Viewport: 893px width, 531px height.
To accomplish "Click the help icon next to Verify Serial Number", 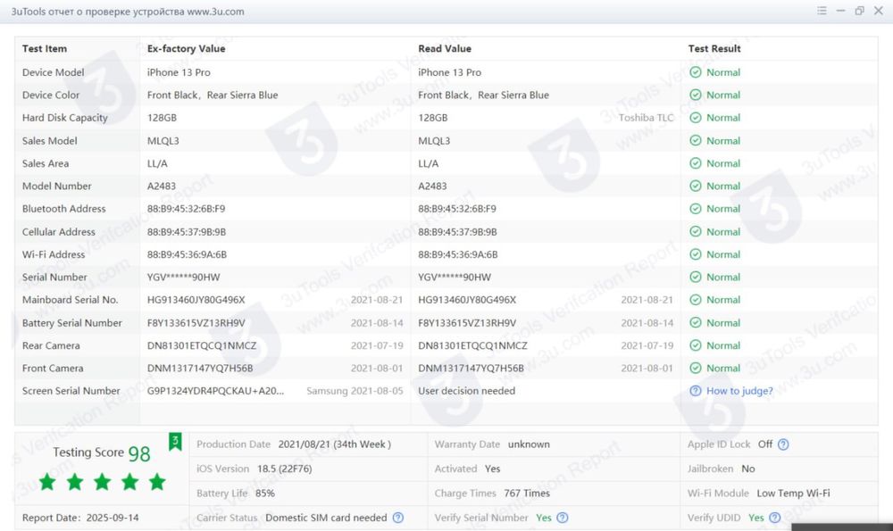I will [562, 518].
